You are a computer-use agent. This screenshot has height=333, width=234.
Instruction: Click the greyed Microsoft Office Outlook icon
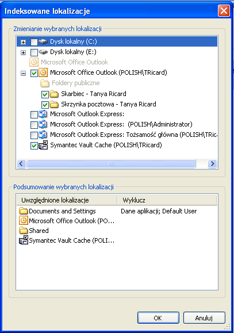tap(33, 62)
